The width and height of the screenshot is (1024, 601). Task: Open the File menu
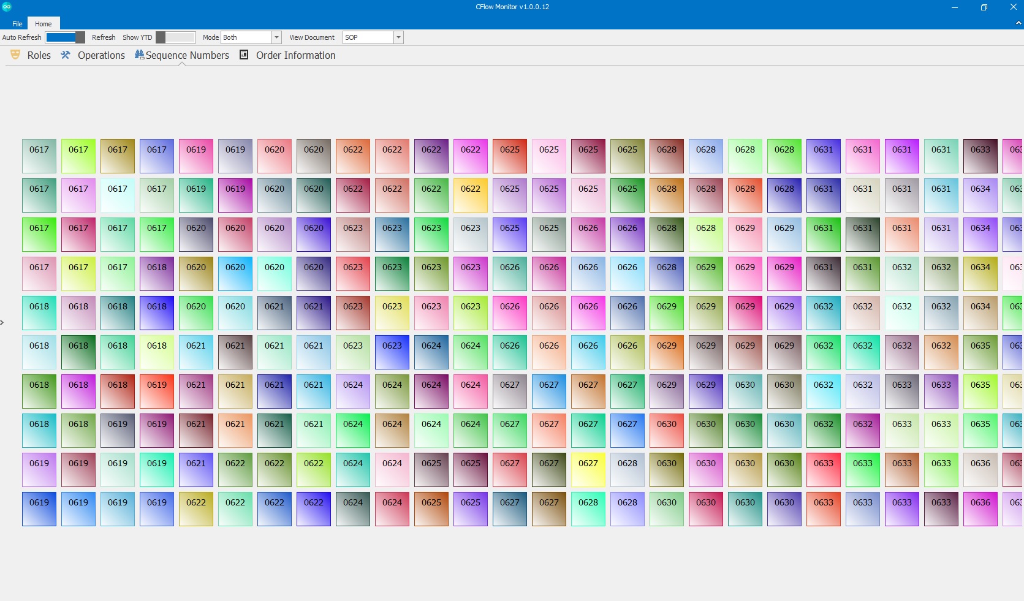point(17,24)
